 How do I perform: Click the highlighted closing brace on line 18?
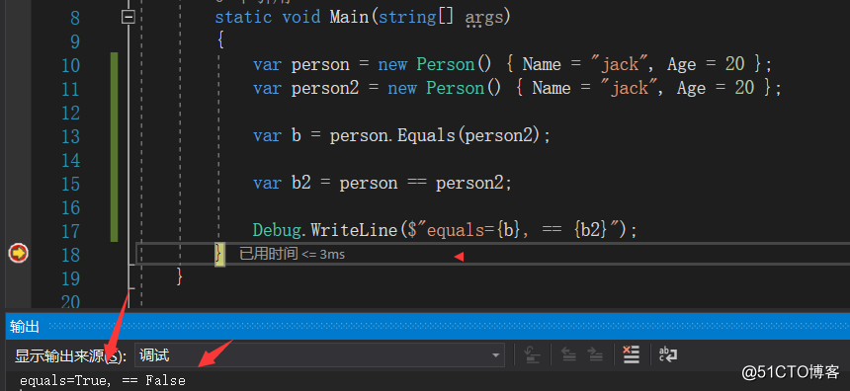(219, 254)
